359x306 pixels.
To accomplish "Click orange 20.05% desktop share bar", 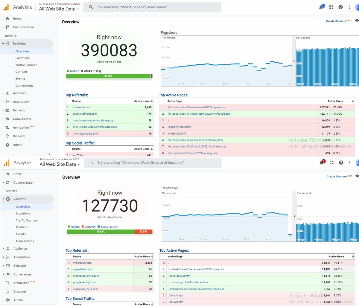I will (x=144, y=232).
